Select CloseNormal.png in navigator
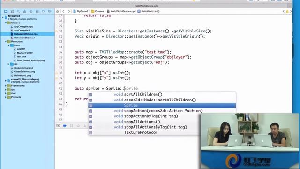Image resolution: width=300 pixels, height=169 pixels. coord(23,68)
